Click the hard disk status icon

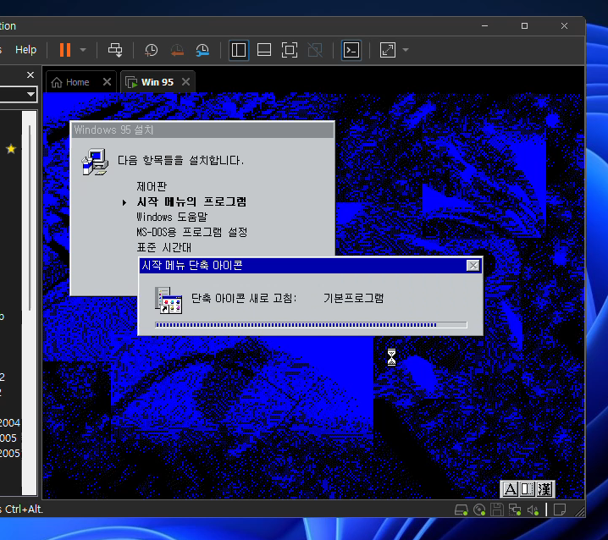[x=461, y=510]
